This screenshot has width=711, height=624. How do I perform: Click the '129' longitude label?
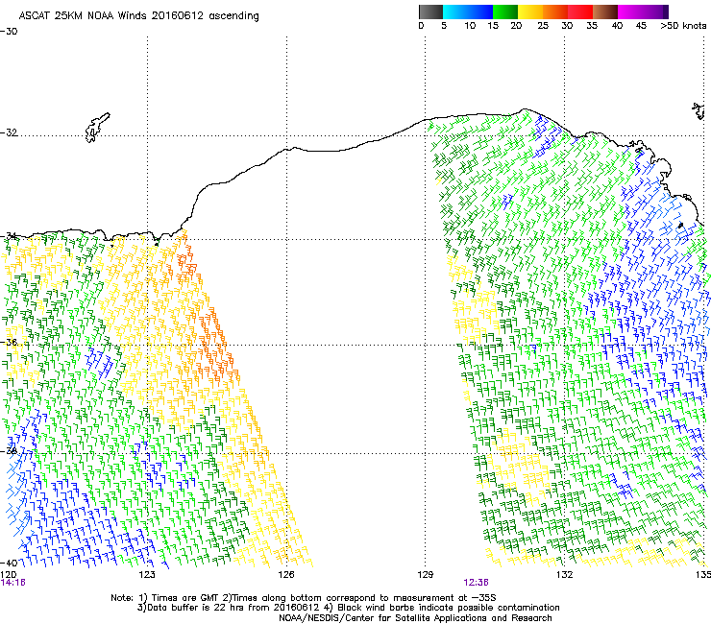426,575
